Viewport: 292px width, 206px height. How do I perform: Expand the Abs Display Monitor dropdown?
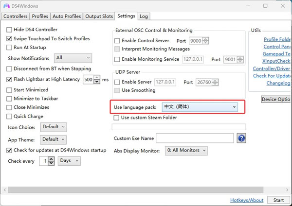(186, 151)
